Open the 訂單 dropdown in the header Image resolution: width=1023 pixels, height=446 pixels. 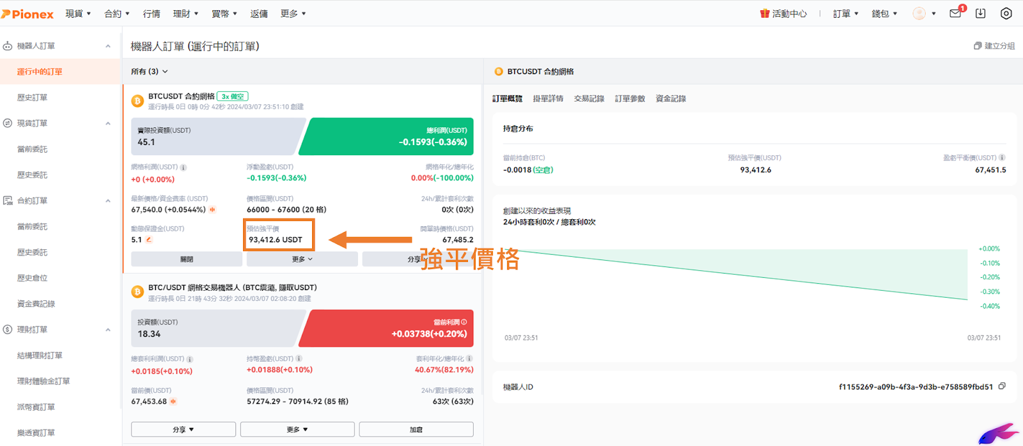tap(846, 13)
